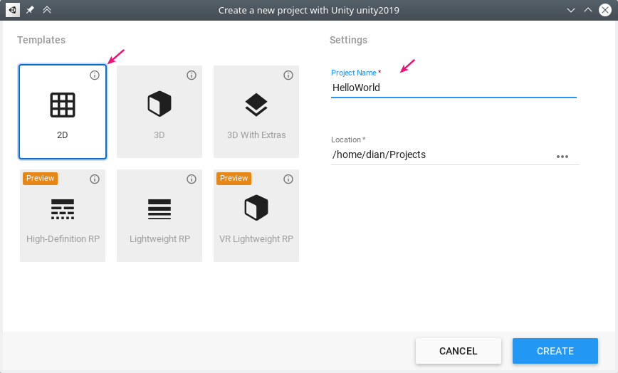Image resolution: width=618 pixels, height=373 pixels.
Task: Minimize the window with the down chevron
Action: (x=571, y=10)
